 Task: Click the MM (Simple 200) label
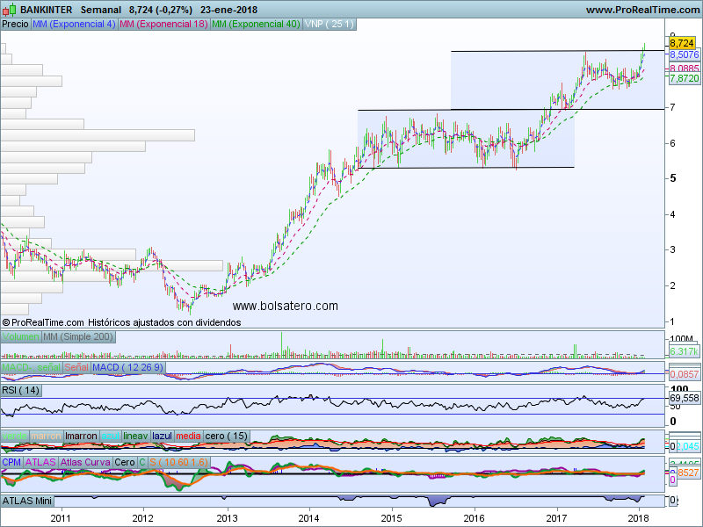[x=78, y=336]
